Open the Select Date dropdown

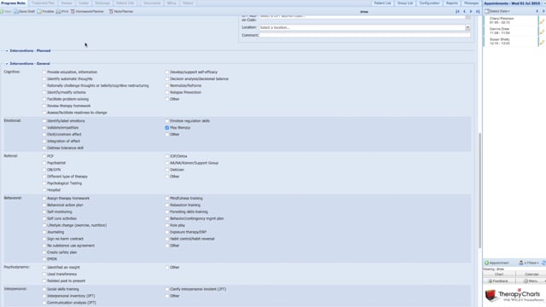[x=497, y=11]
